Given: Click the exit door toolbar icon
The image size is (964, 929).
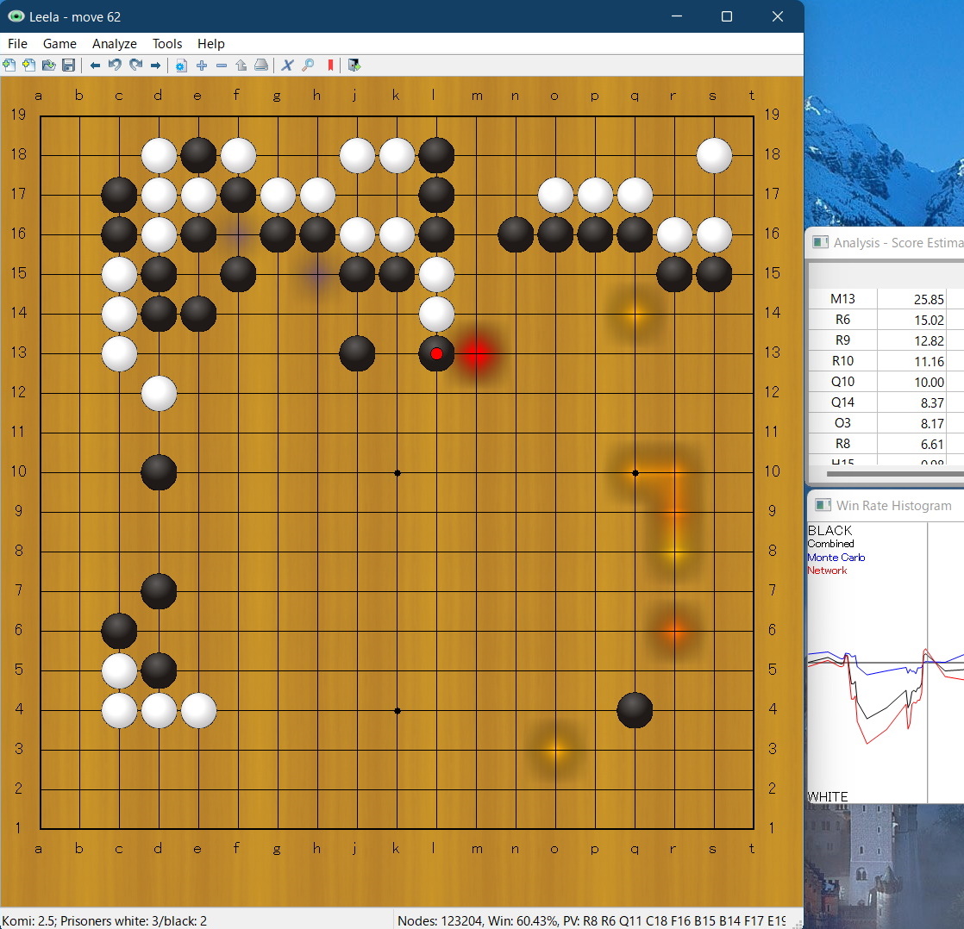Looking at the screenshot, I should (354, 65).
